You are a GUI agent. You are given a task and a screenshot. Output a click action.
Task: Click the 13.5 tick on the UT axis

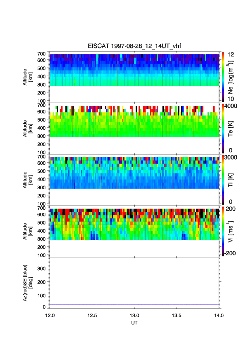click(x=177, y=315)
